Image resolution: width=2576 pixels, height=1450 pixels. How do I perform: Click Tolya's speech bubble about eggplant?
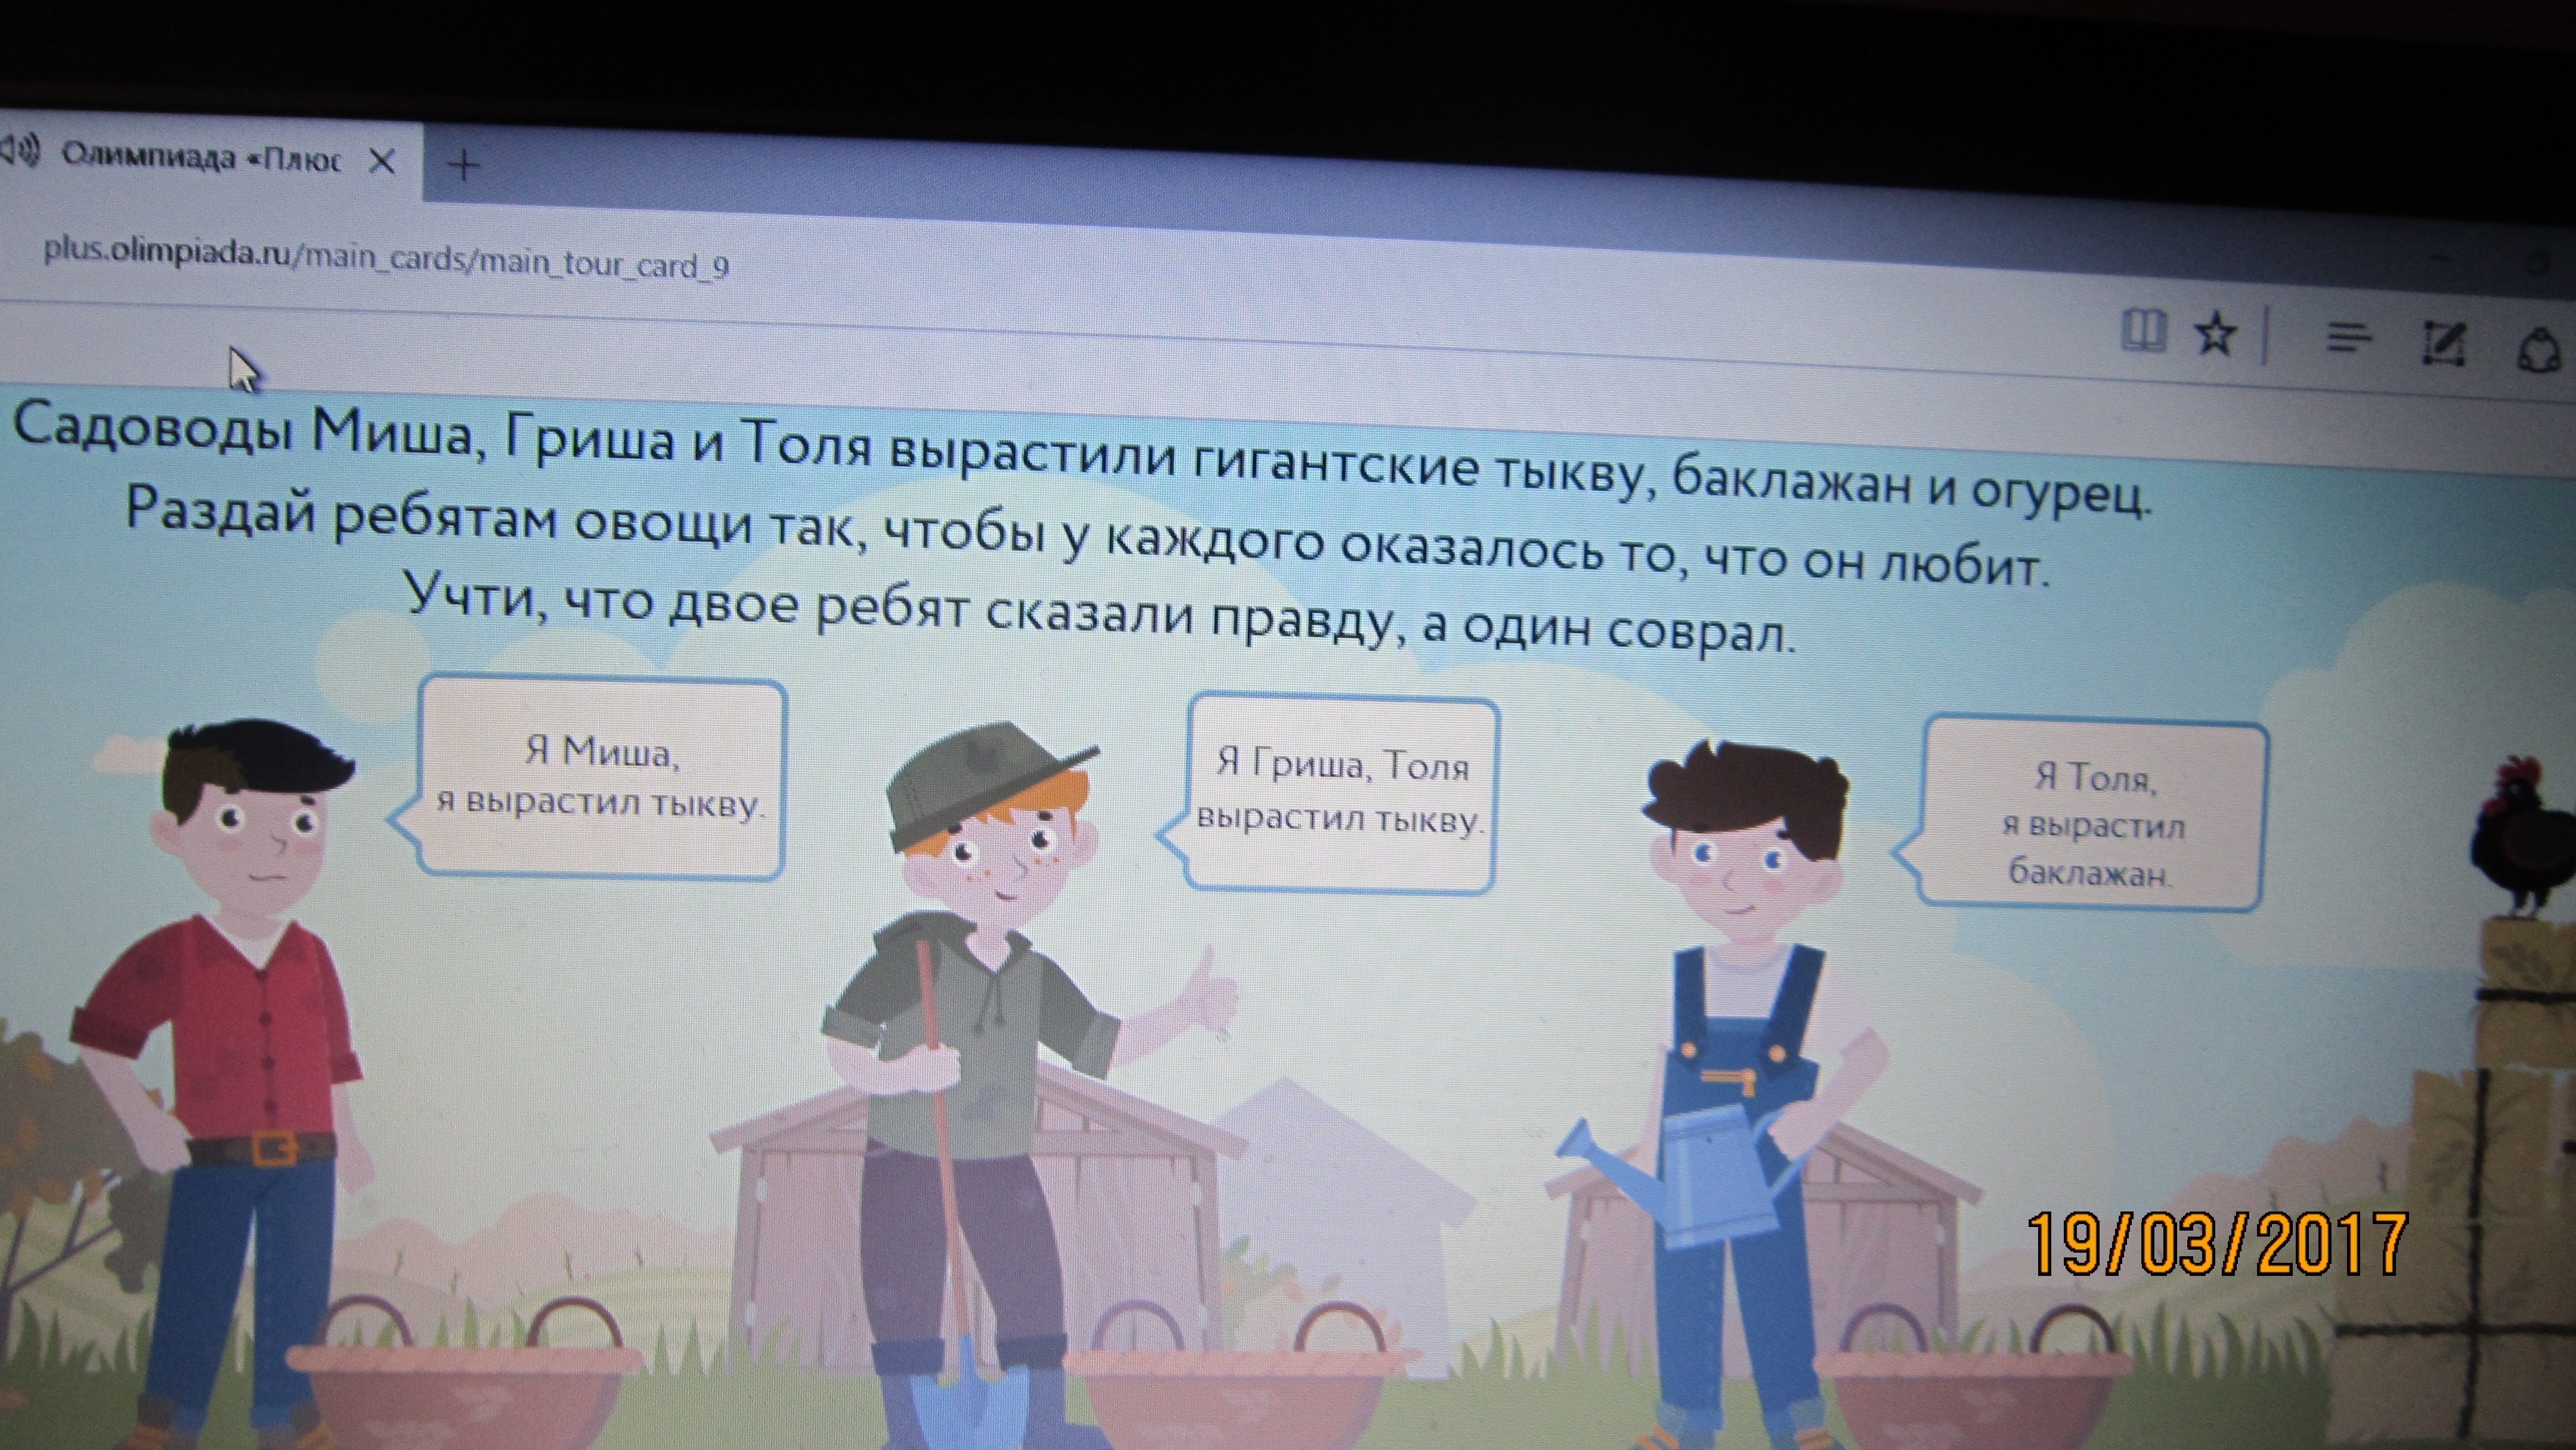(x=2093, y=814)
